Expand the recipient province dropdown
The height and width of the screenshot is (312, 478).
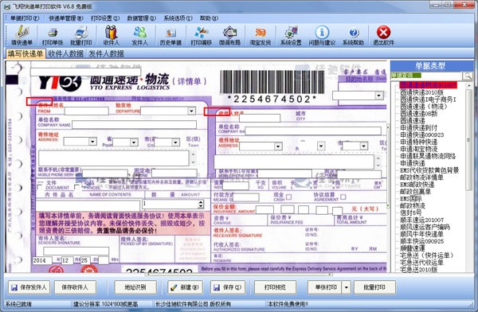(x=321, y=146)
